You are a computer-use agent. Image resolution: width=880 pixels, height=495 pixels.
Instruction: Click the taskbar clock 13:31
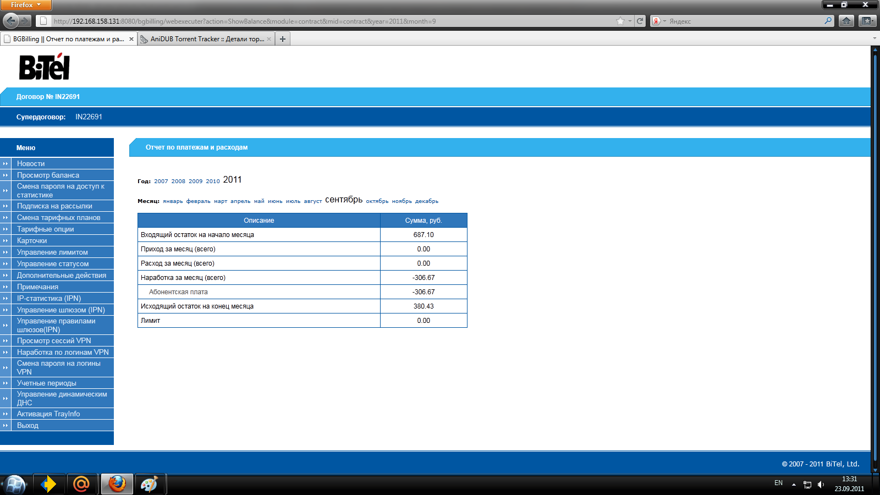click(x=849, y=479)
